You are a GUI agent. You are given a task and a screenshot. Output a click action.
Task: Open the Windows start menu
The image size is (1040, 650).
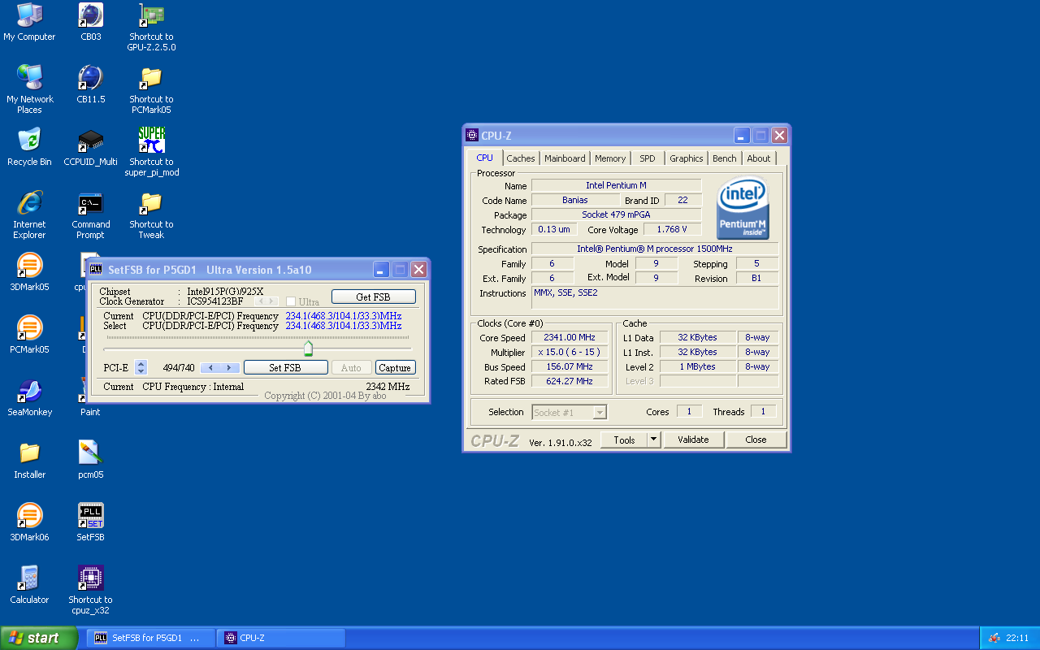[x=39, y=638]
